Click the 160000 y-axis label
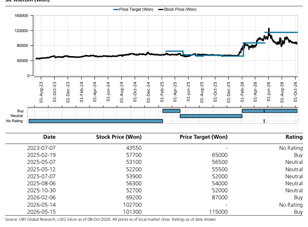308x227 pixels. [x=21, y=16]
